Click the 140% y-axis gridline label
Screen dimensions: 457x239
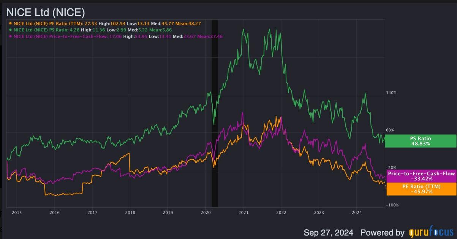click(x=391, y=93)
